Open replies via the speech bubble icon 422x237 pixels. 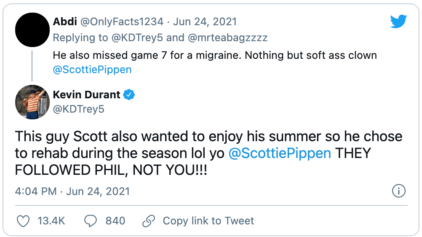[91, 221]
